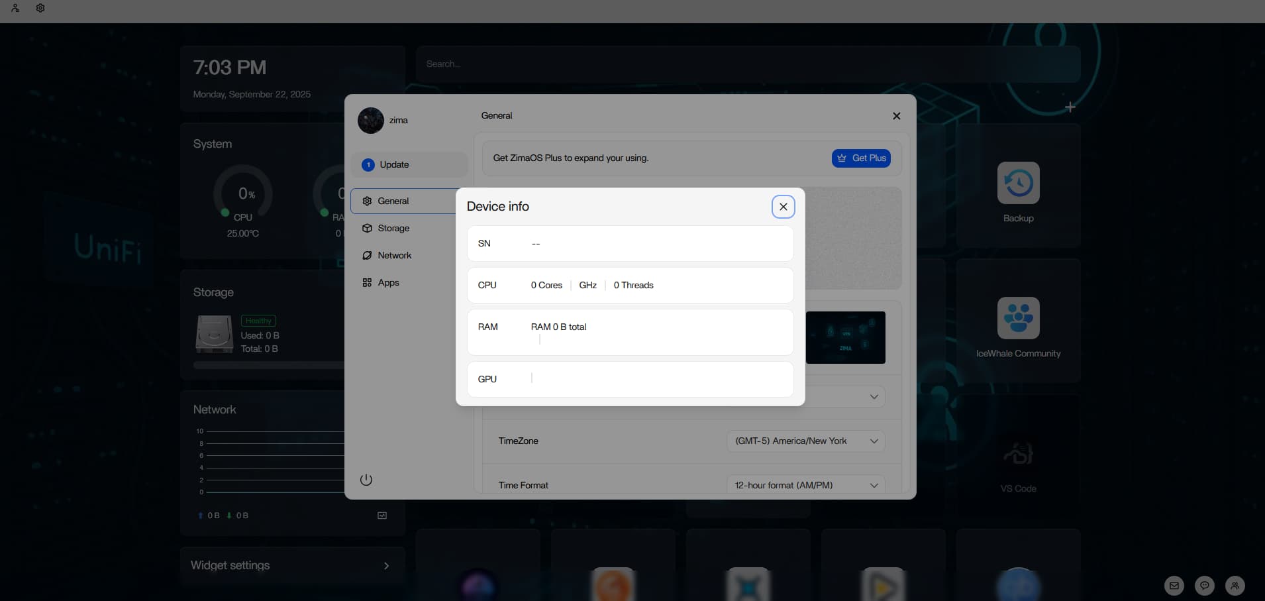
Task: Click the 'Healthy' storage status badge
Action: [x=258, y=321]
